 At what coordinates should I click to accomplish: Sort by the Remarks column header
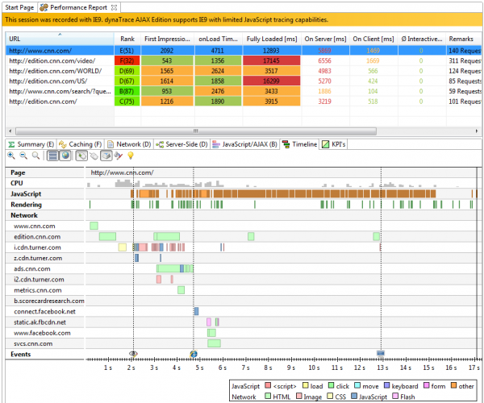(464, 39)
